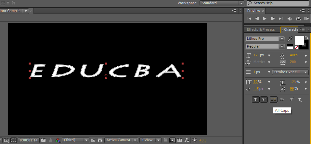Click the eyedropper color picker icon
Image resolution: width=311 pixels, height=144 pixels.
tap(290, 39)
